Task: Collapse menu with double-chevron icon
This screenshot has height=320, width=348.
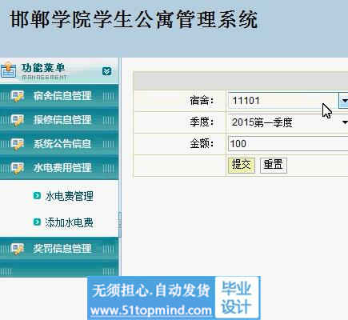Action: tap(106, 71)
